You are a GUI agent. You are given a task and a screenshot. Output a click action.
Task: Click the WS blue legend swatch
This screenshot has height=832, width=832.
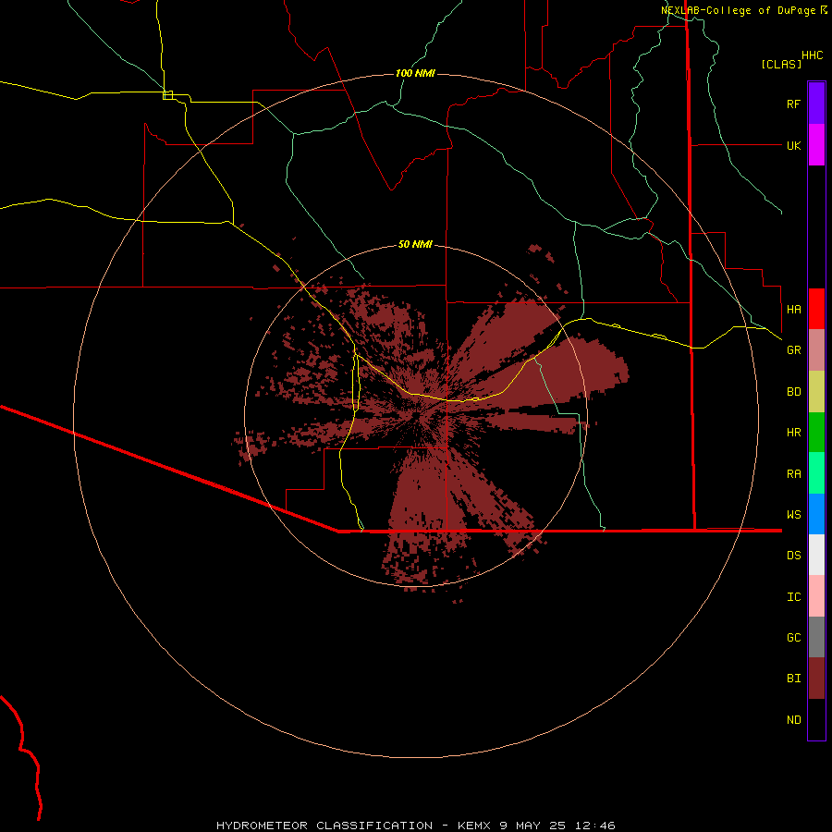(x=816, y=514)
